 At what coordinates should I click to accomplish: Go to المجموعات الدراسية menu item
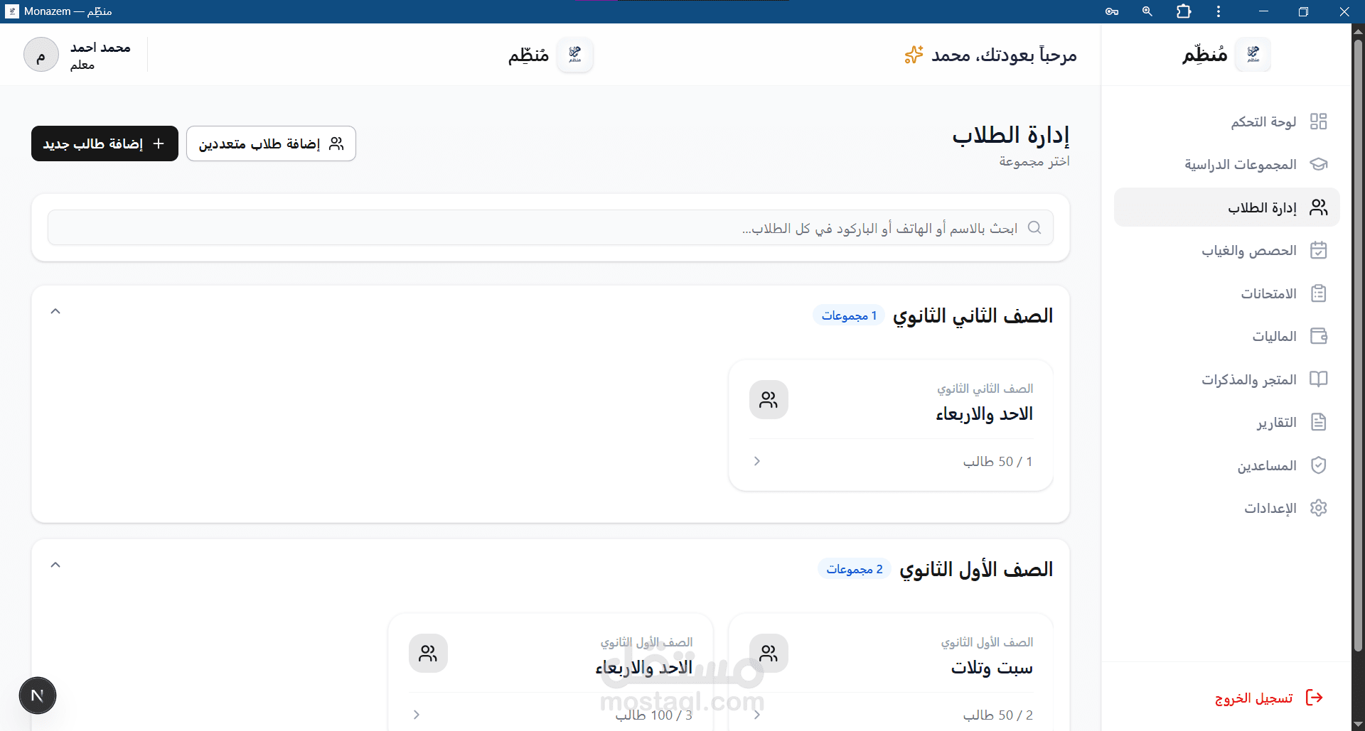(1227, 164)
